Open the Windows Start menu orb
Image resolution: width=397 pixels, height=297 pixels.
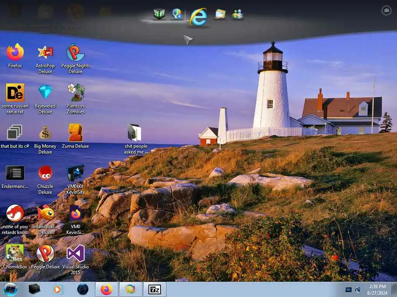click(x=10, y=289)
